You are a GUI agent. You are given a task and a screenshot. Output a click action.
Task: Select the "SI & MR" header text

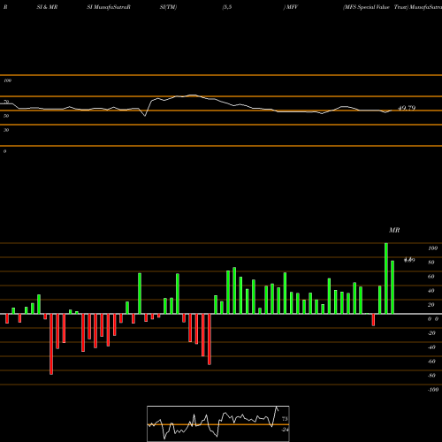tap(47, 7)
